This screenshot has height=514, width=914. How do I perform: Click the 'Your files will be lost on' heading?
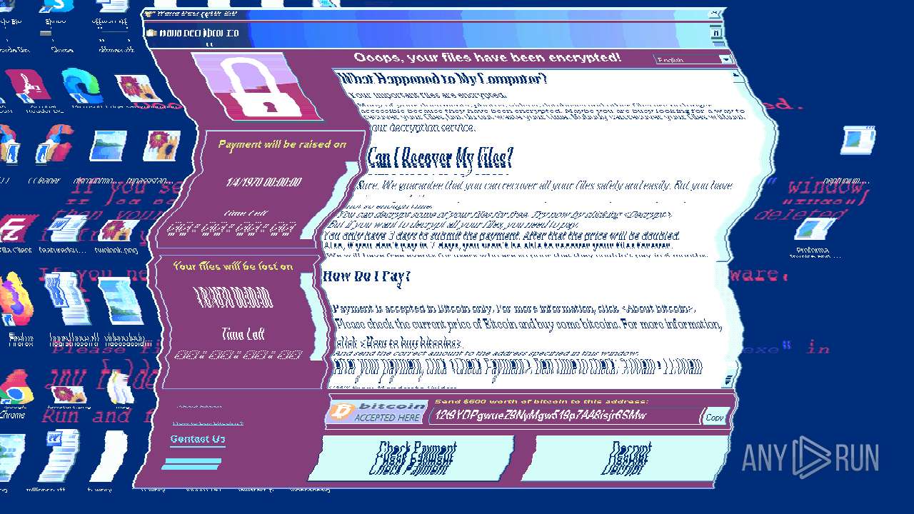(233, 266)
